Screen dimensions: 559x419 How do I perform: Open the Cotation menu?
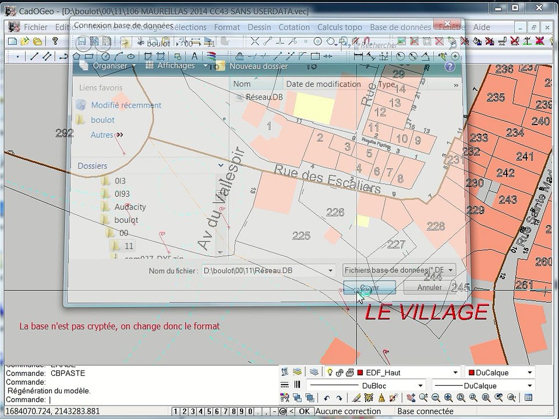coord(294,27)
